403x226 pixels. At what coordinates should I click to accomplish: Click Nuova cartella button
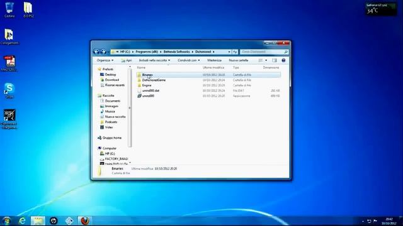239,60
